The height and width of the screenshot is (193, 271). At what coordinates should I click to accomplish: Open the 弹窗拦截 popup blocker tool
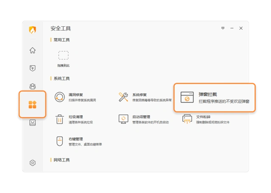click(x=214, y=98)
